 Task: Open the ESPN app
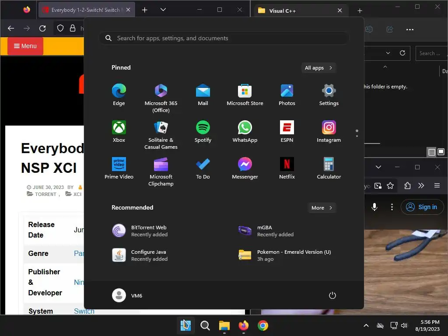tap(287, 131)
